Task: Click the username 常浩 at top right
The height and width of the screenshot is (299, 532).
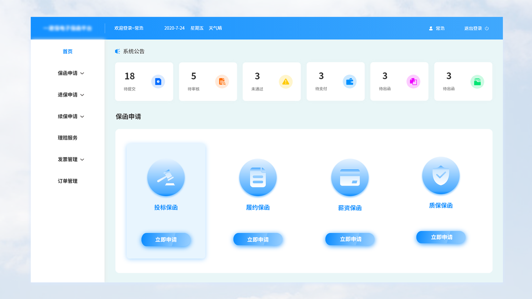Action: coord(440,28)
